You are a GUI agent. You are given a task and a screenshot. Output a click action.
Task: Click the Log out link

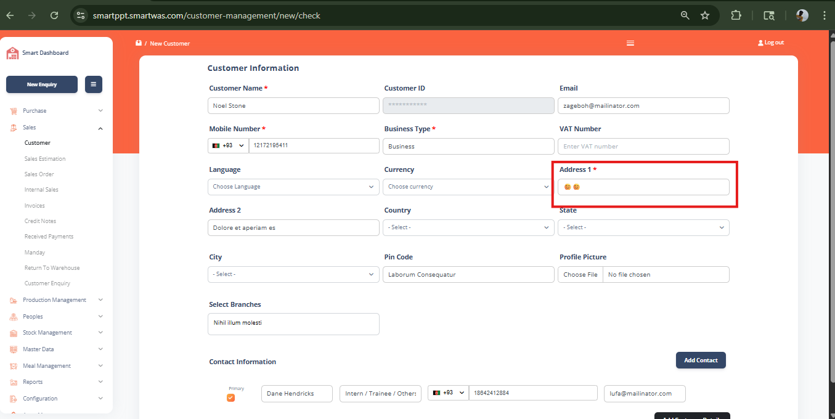click(x=771, y=43)
